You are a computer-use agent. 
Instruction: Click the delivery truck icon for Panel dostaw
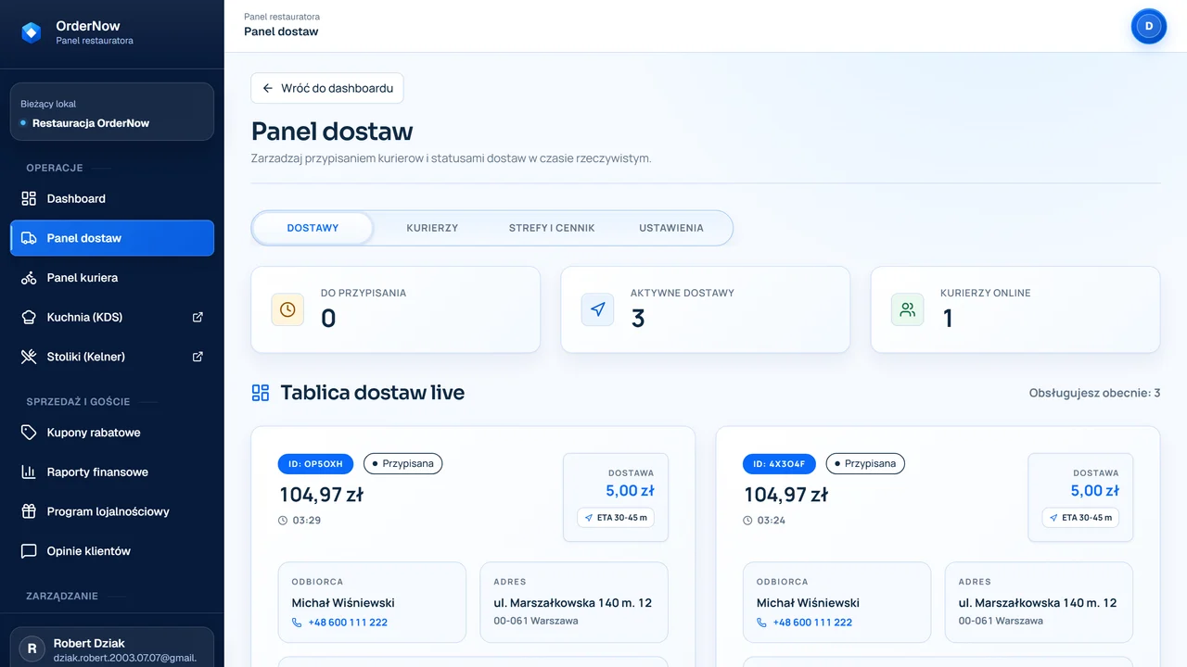click(x=29, y=238)
